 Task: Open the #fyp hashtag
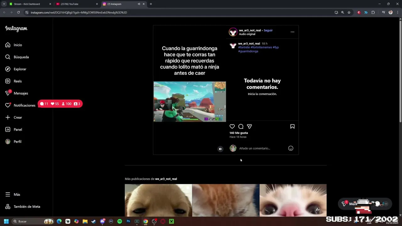(276, 47)
